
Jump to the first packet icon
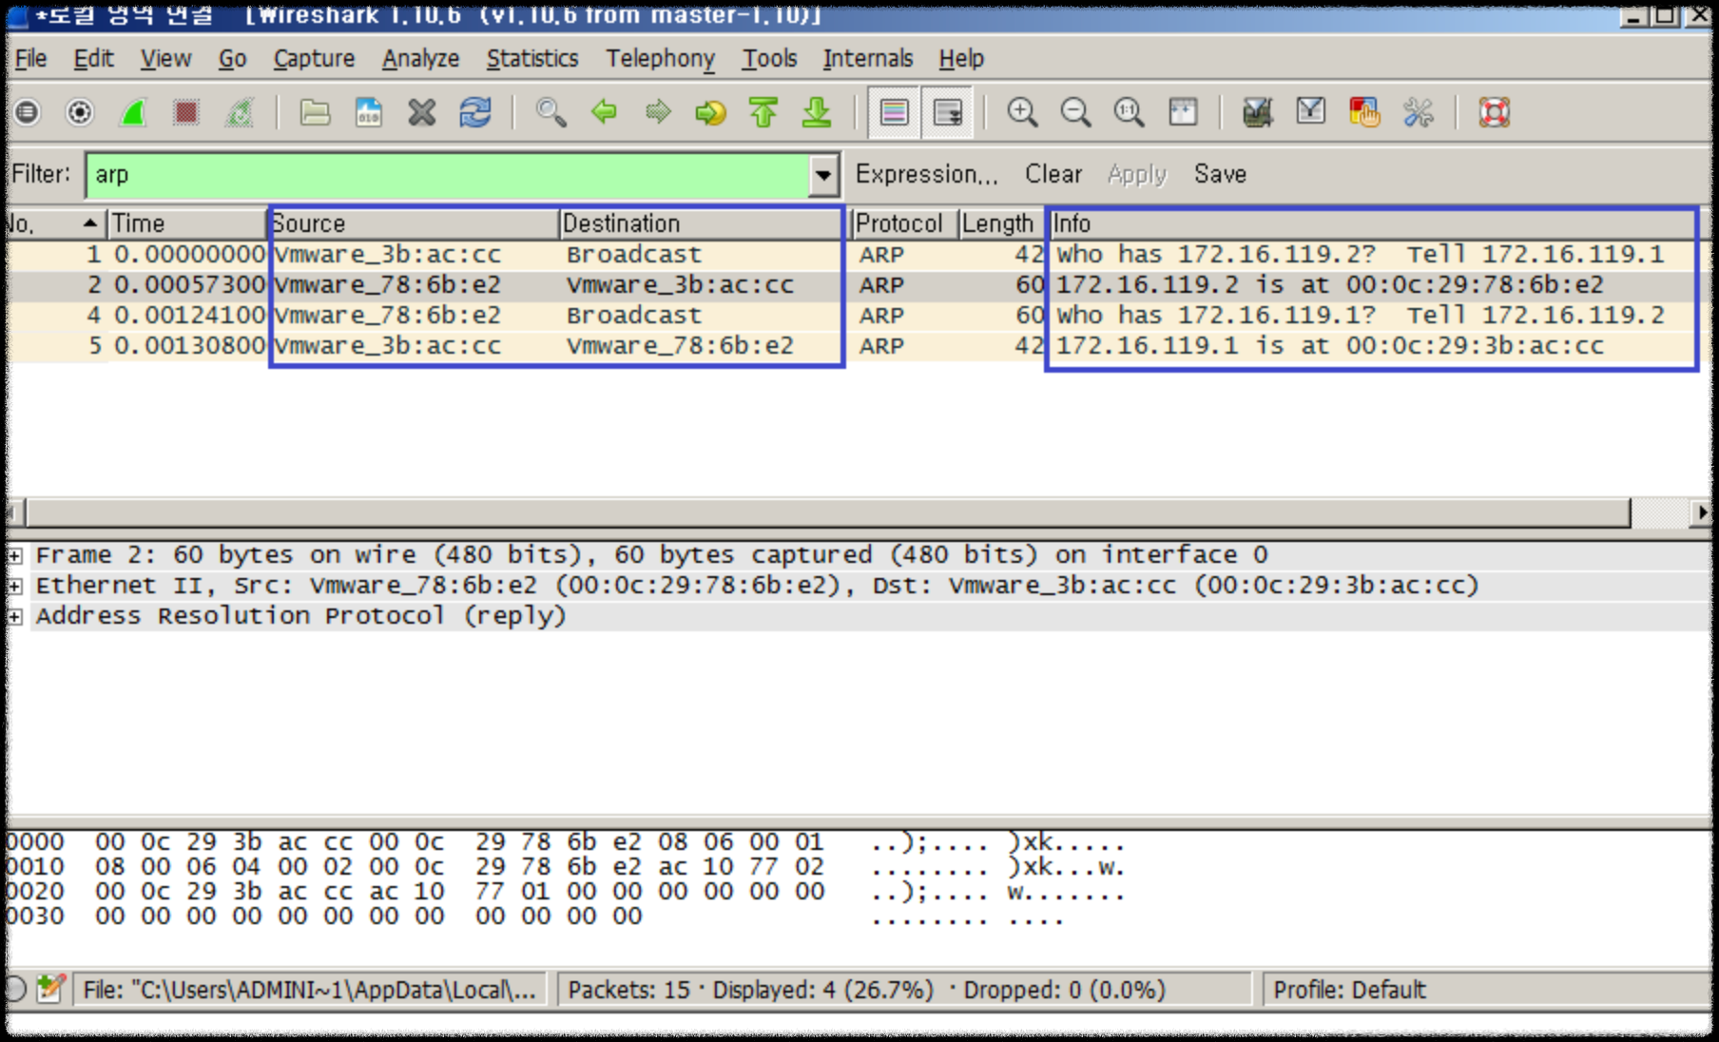click(x=763, y=113)
